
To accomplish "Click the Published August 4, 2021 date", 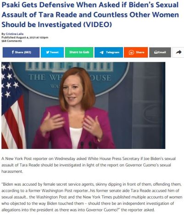I will (x=25, y=38).
